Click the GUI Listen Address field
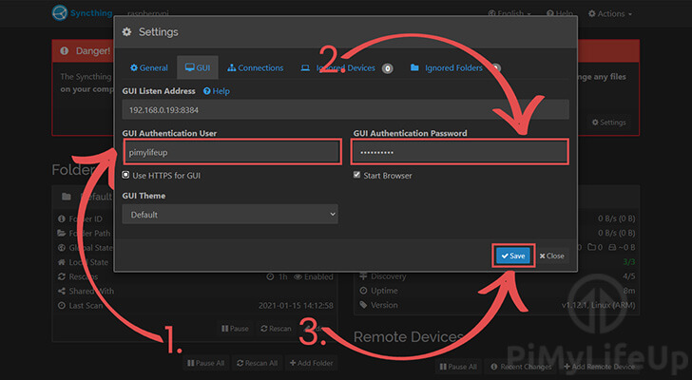The width and height of the screenshot is (692, 380). [346, 110]
